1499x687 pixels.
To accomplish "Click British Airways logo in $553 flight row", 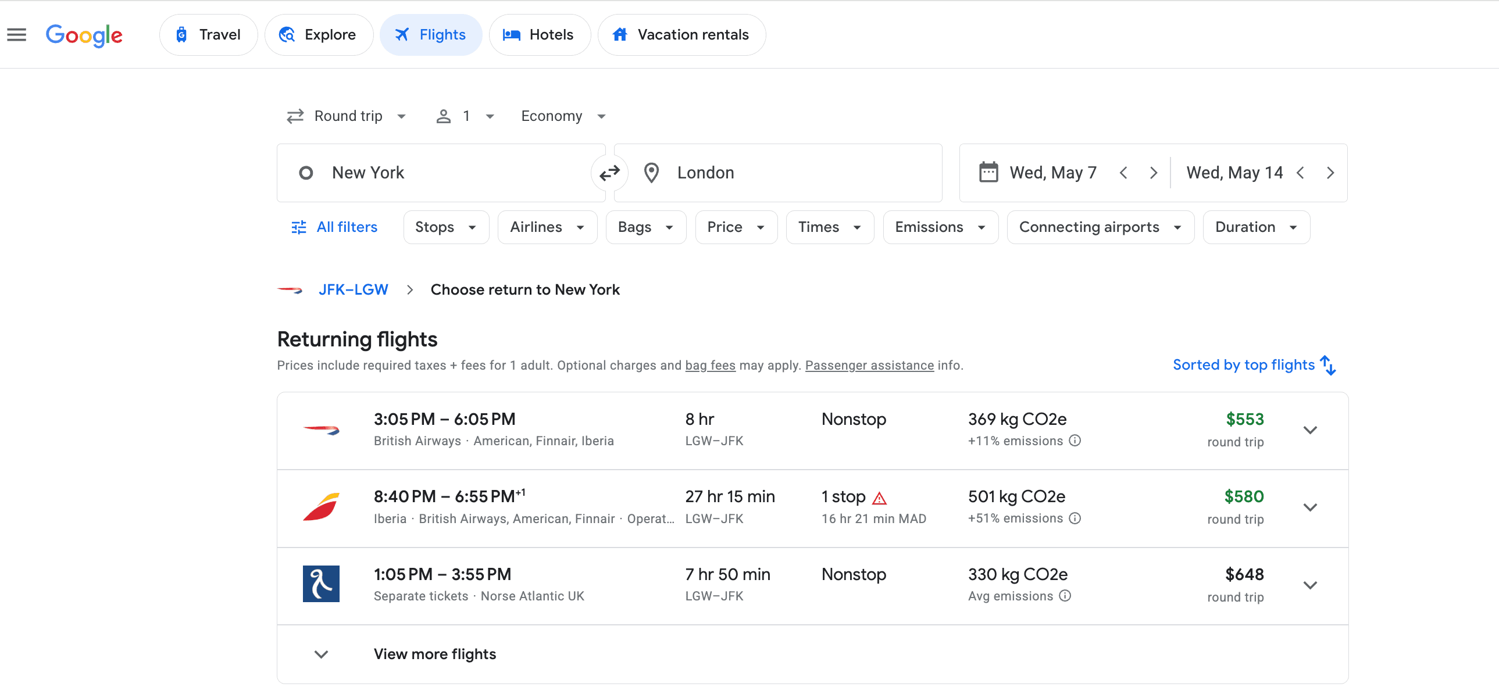I will [x=320, y=430].
